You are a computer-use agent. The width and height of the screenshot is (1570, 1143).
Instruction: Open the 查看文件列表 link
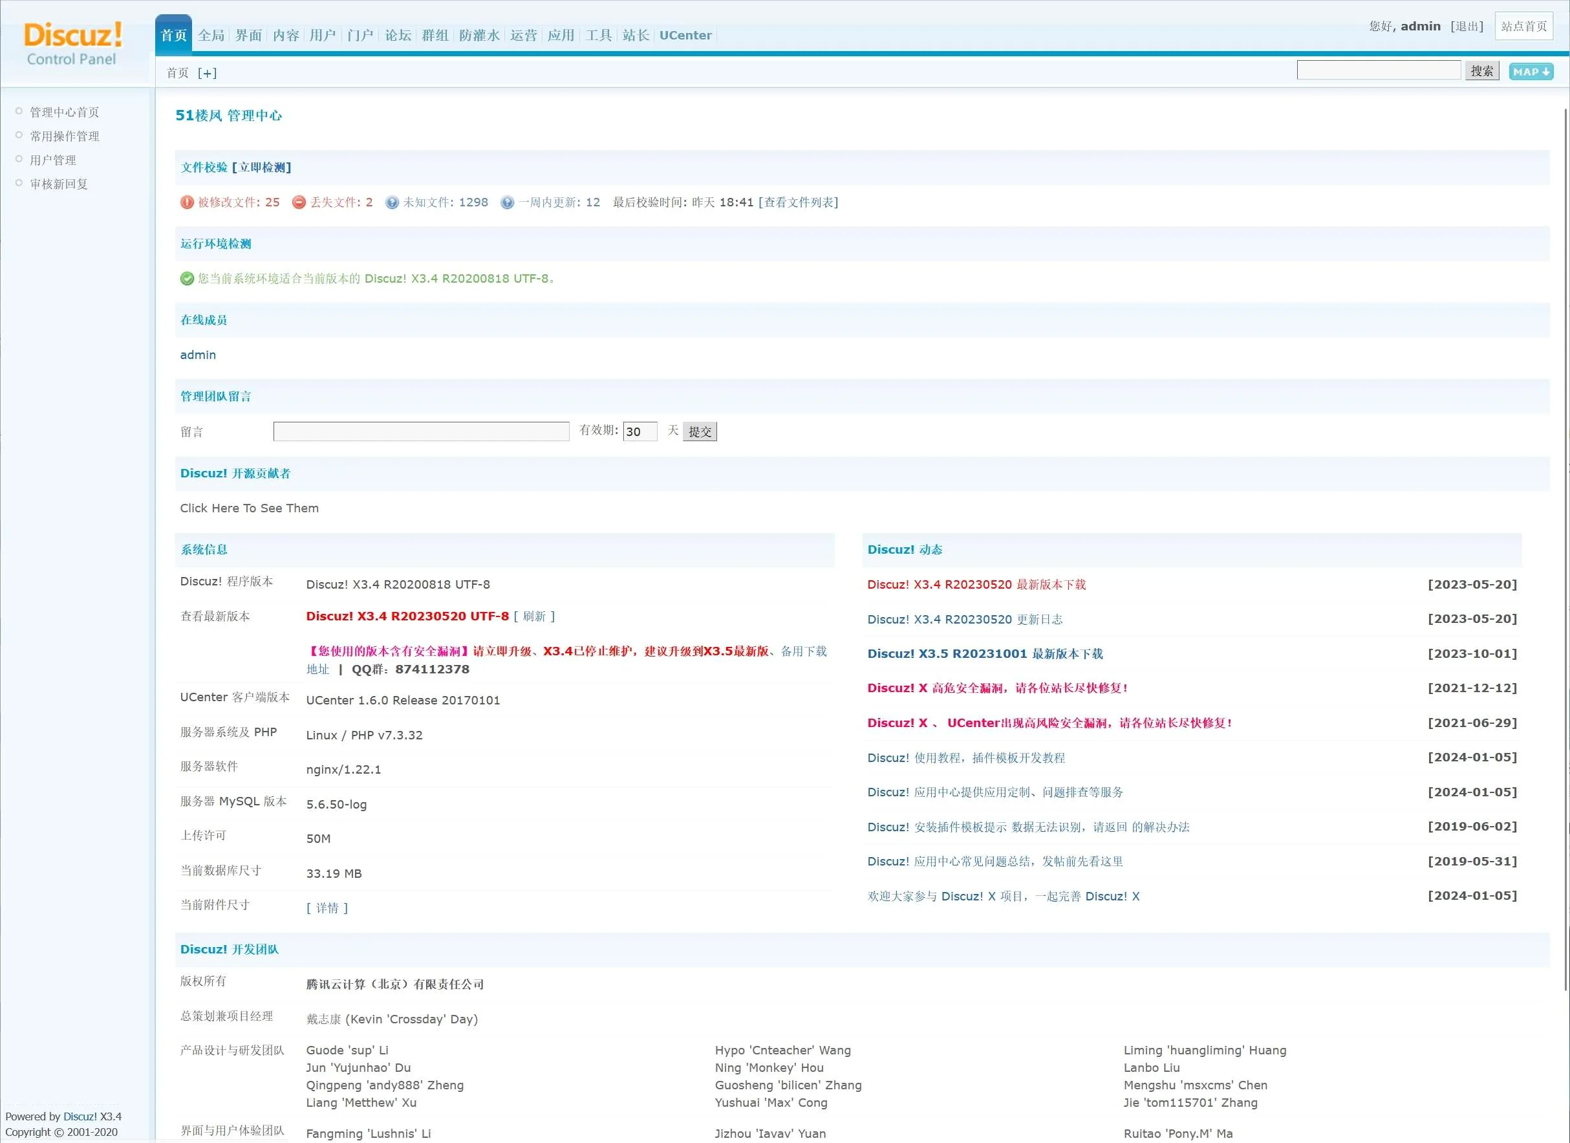798,202
